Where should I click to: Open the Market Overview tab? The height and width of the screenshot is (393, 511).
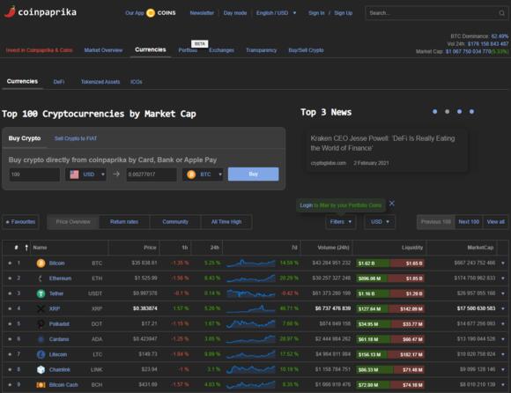pos(103,50)
